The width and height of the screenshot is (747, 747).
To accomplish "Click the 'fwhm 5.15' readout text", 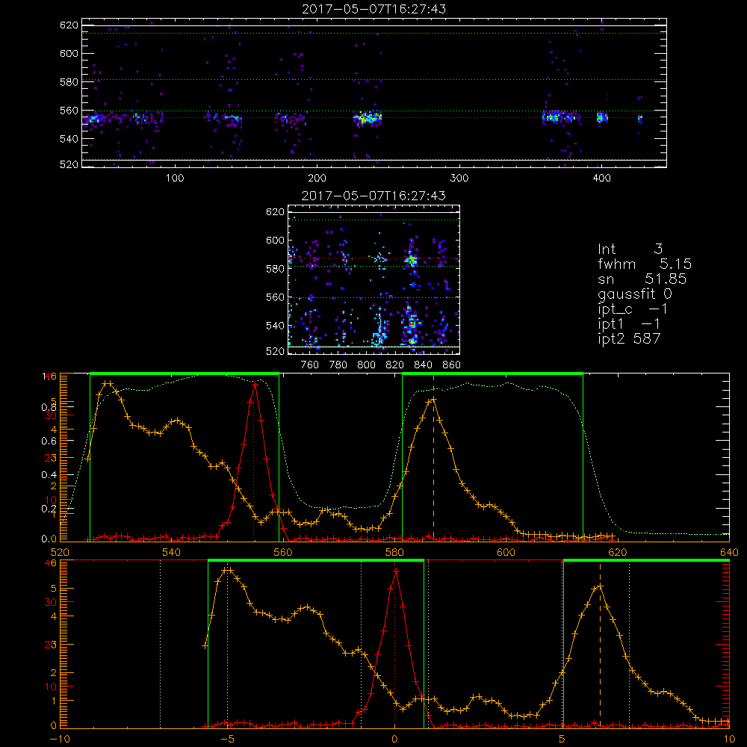I will (644, 264).
